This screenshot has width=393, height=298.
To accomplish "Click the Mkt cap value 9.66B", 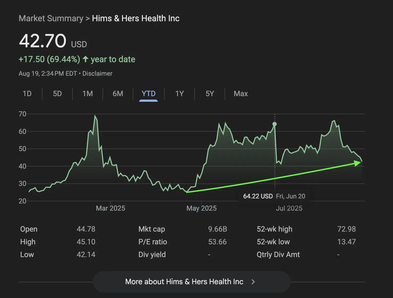I will 217,229.
